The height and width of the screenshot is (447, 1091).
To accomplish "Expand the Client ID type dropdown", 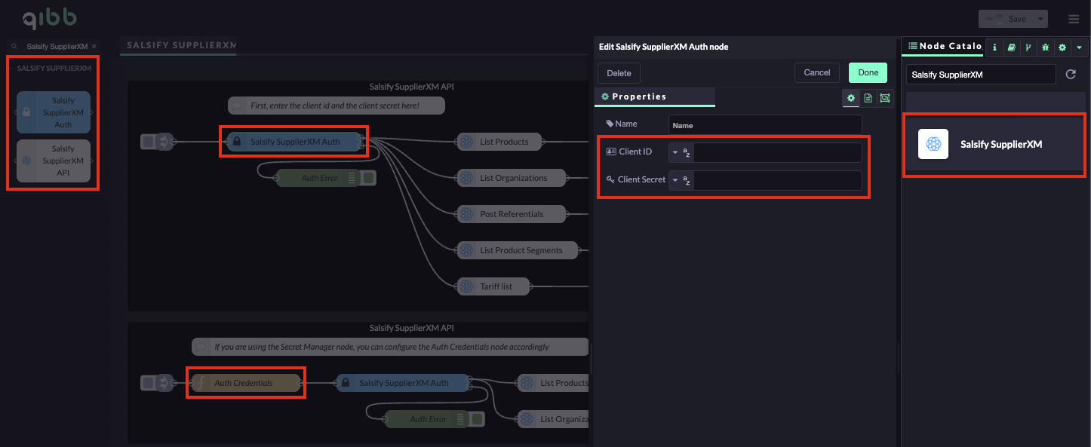I will 675,153.
